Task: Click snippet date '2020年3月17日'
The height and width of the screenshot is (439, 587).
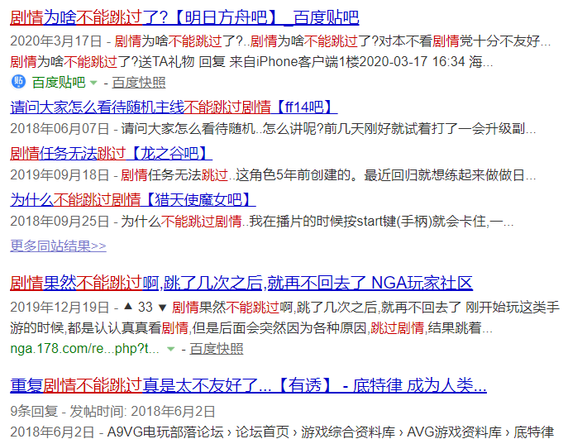Action: coord(55,41)
